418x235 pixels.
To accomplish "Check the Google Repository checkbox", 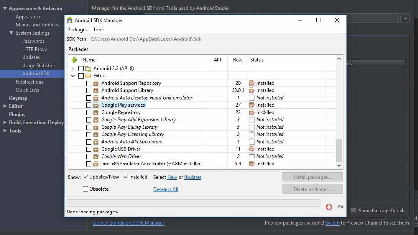I will (89, 113).
